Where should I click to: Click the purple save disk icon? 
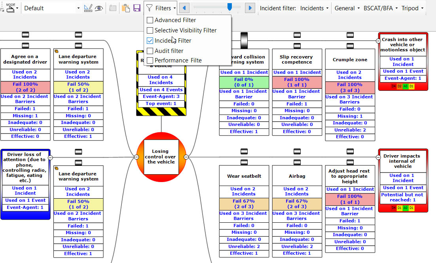click(x=137, y=8)
